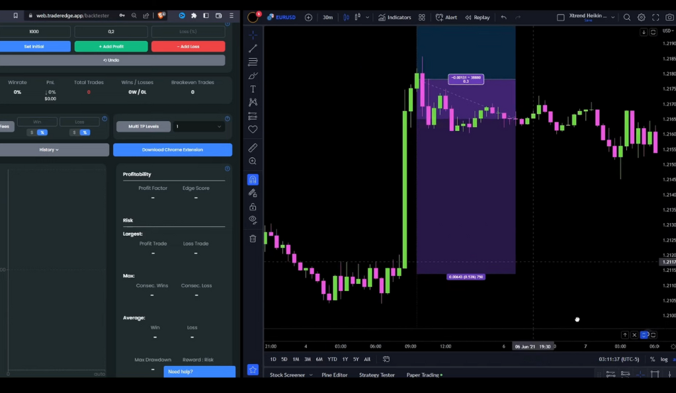Click the red Add Loss button

point(188,46)
